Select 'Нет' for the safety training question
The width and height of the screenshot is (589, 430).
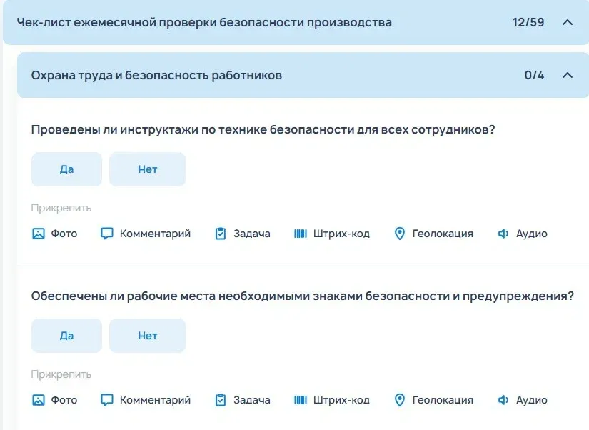(147, 169)
